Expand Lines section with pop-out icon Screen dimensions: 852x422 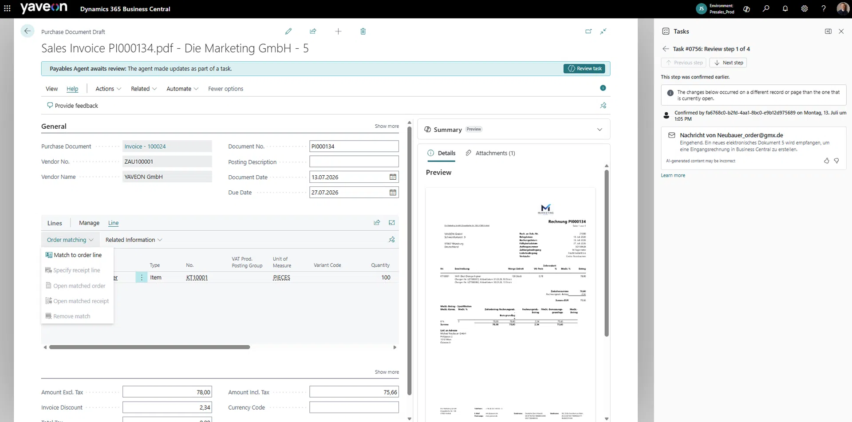pos(392,223)
